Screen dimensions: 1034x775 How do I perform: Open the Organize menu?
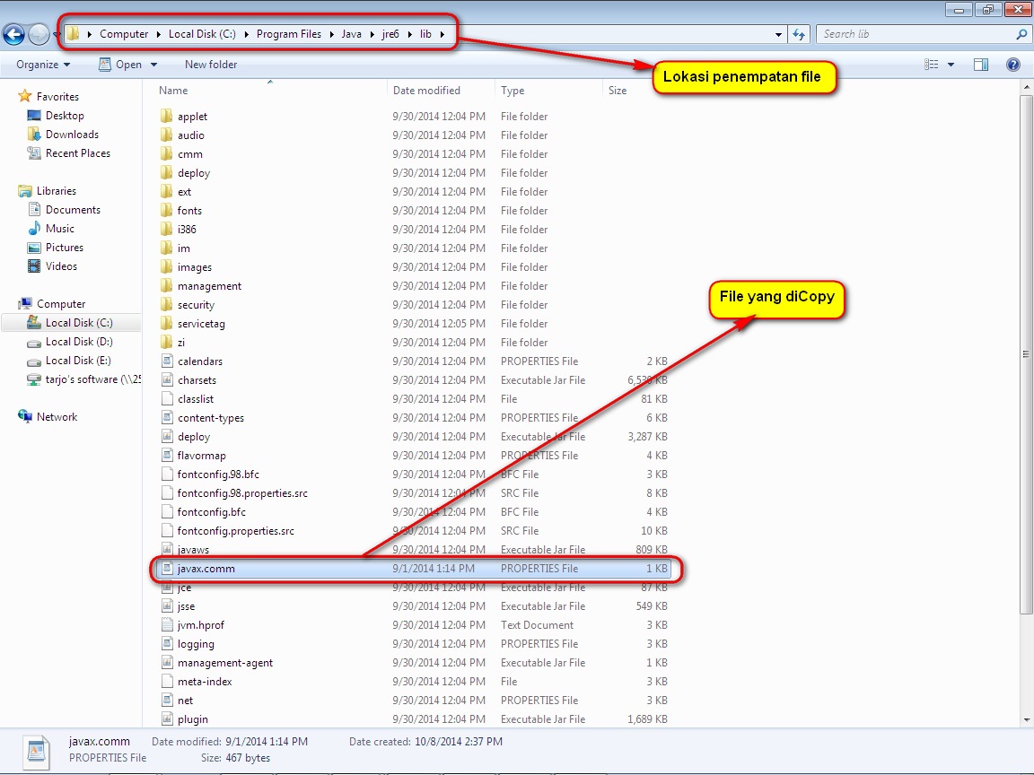point(43,65)
